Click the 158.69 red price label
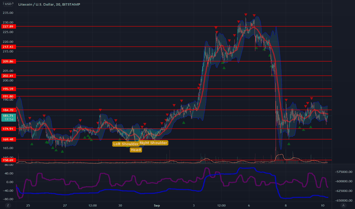Viewport: 355px width, 209px height. click(8, 160)
